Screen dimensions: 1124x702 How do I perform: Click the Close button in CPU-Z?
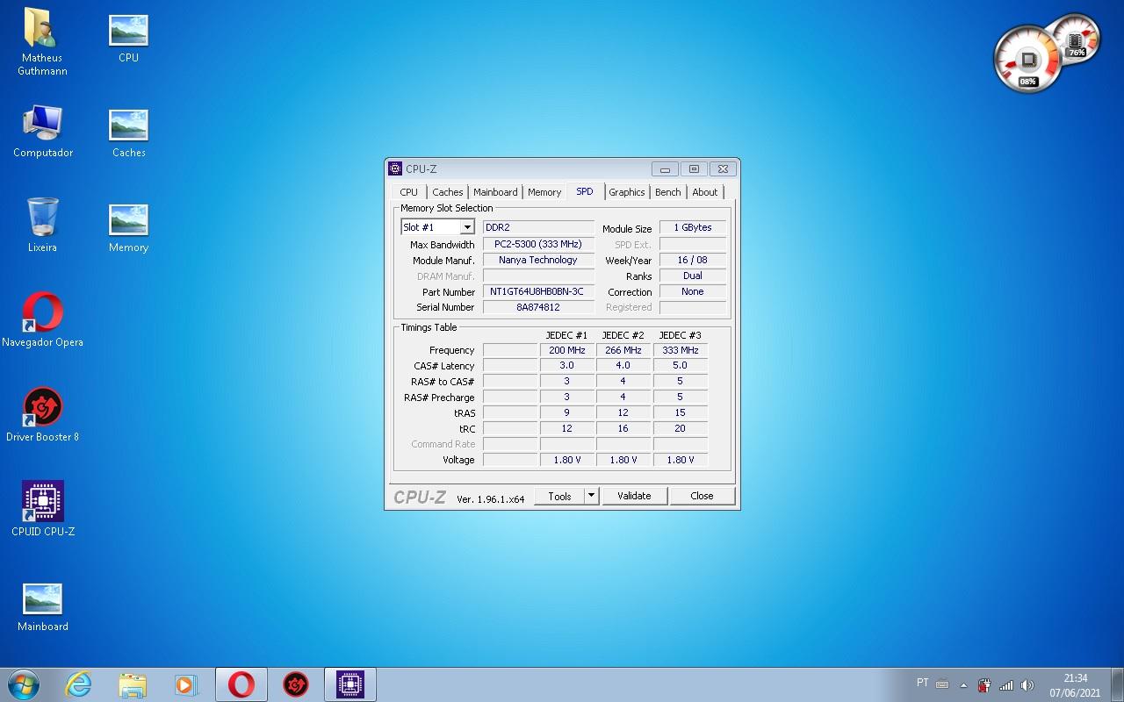(702, 496)
